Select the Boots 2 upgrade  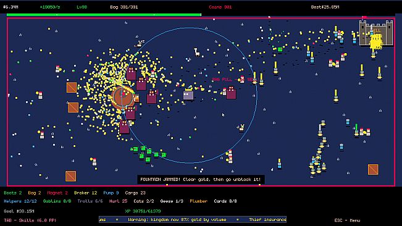[13, 193]
